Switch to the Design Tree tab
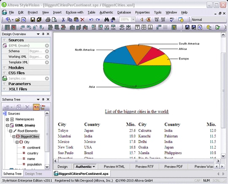 pyautogui.click(x=33, y=174)
